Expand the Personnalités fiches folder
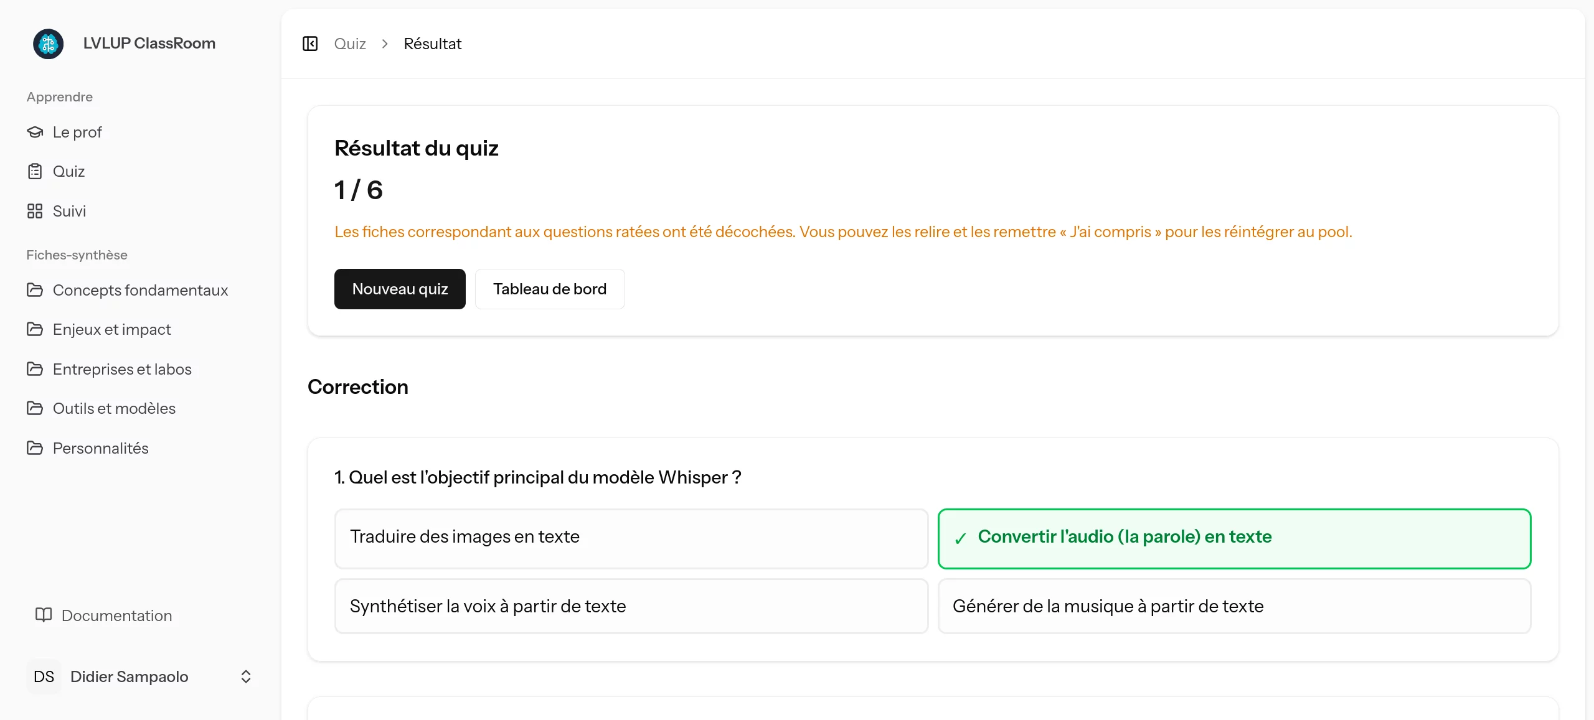 (x=35, y=447)
